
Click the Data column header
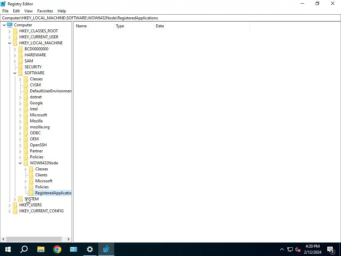(x=201, y=26)
